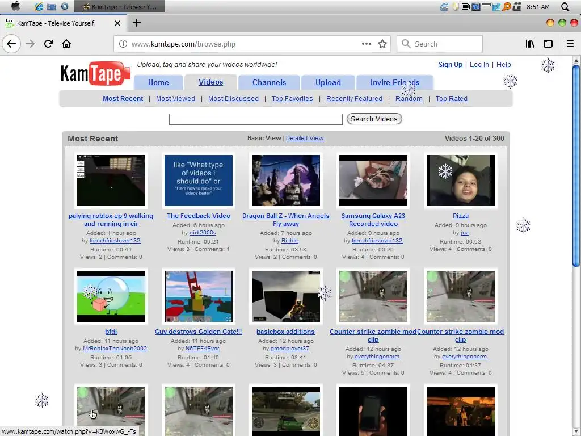The width and height of the screenshot is (581, 436).
Task: Open user gmodplayer37 profile link
Action: (290, 349)
